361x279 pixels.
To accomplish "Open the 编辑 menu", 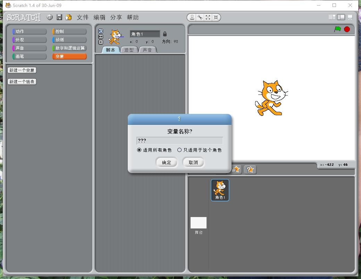I will click(x=100, y=17).
